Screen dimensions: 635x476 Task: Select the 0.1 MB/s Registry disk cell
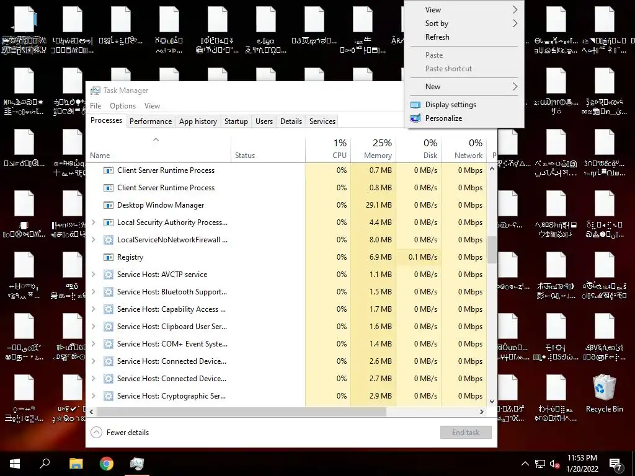[x=419, y=257]
